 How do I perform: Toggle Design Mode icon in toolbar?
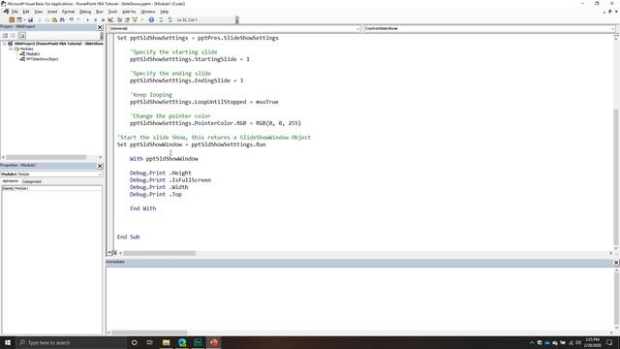tap(110, 19)
